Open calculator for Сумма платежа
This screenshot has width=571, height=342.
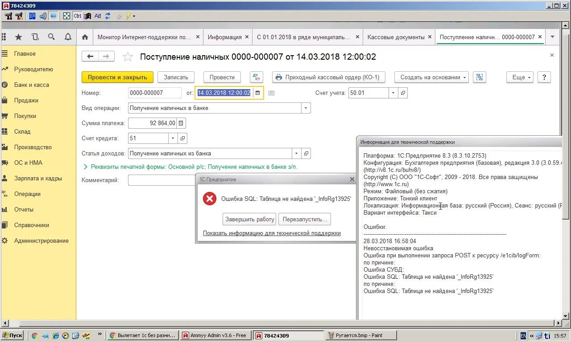coord(181,123)
